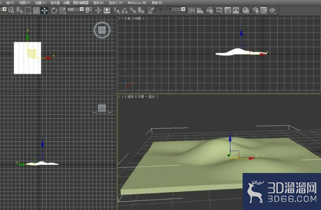321x210 pixels.
Task: Open the Material Editor
Action: click(246, 10)
